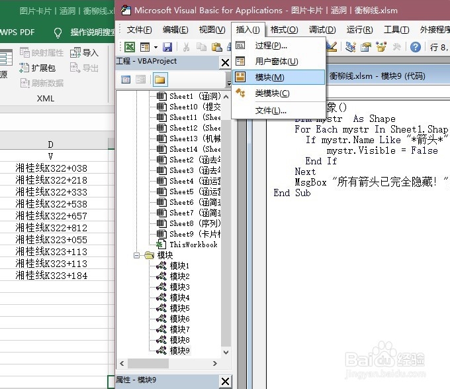Click the View Microsoft Excel toolbar icon

130,47
